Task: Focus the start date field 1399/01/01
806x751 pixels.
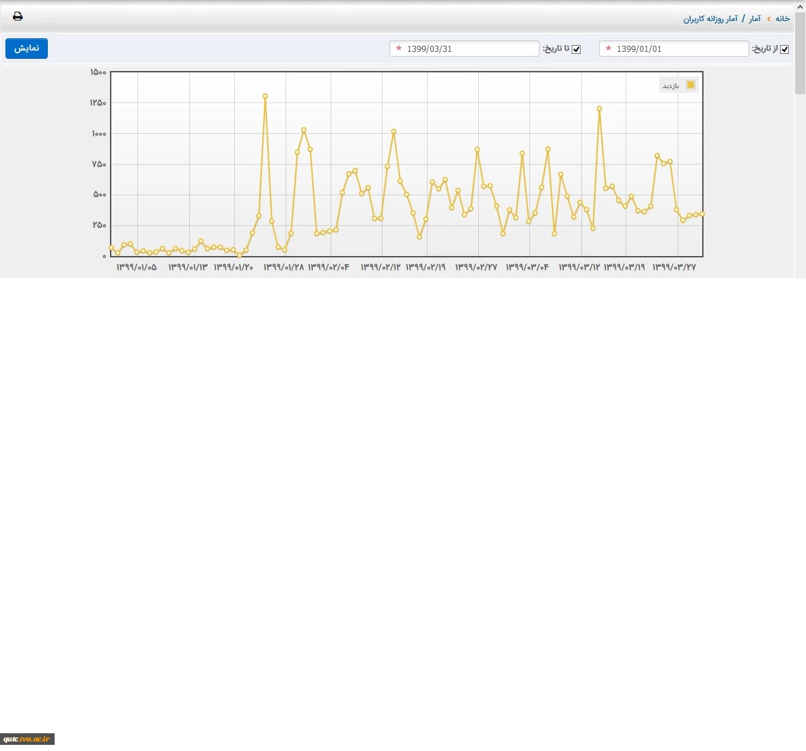Action: pyautogui.click(x=676, y=49)
